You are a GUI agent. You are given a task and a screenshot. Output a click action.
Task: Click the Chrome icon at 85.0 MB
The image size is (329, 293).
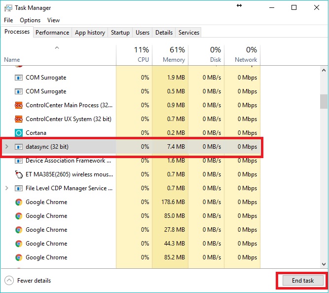point(19,216)
